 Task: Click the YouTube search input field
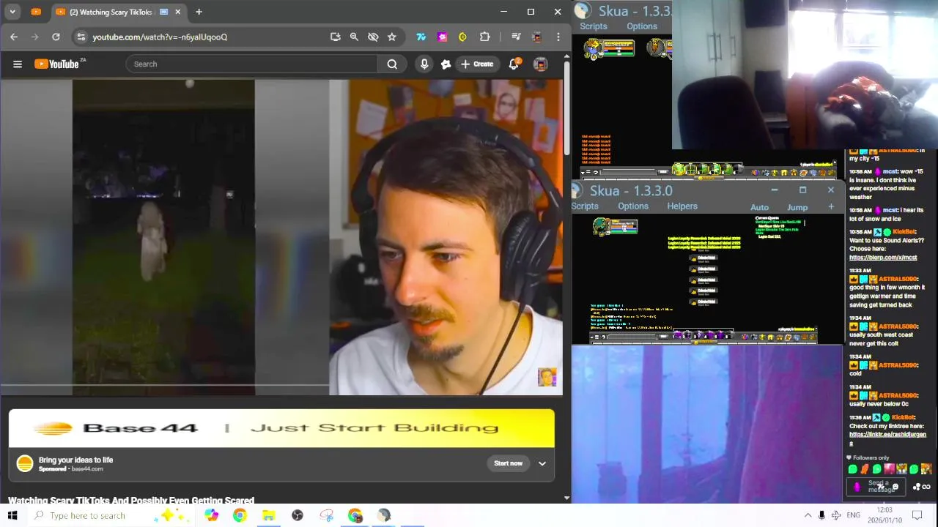(251, 64)
